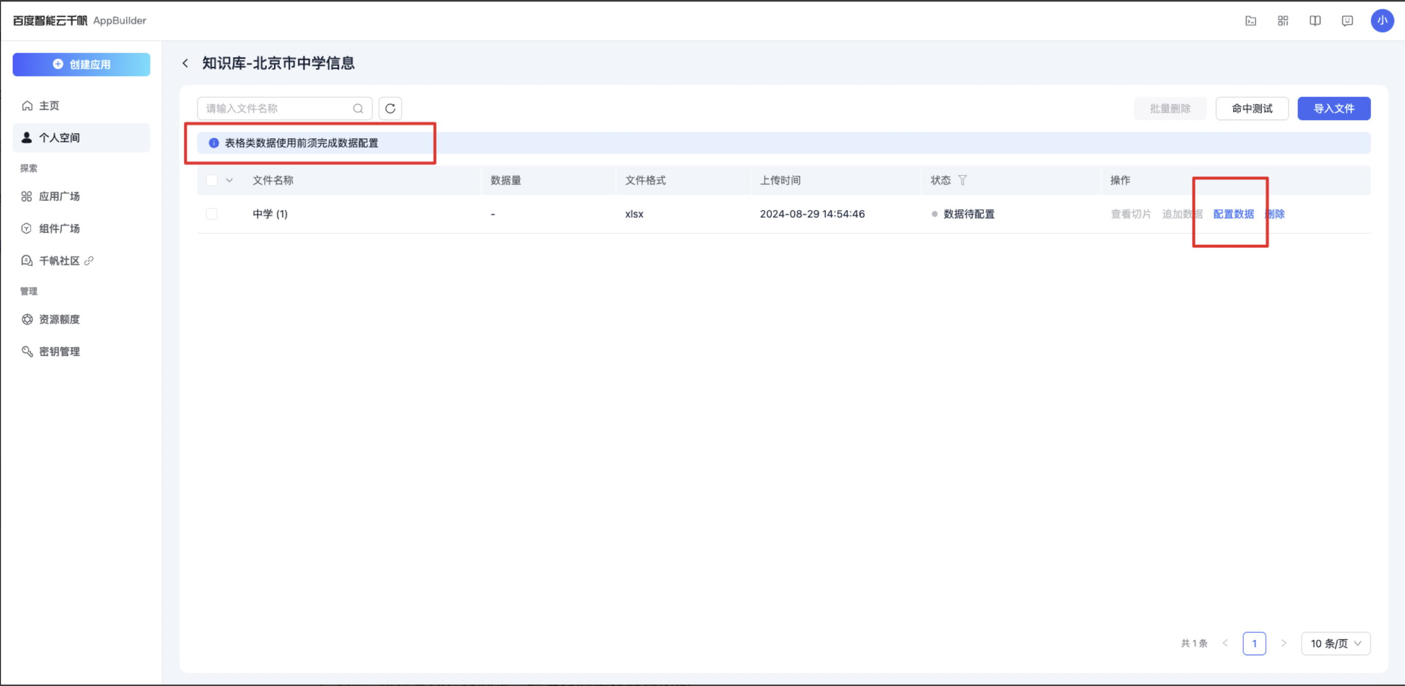This screenshot has height=686, width=1405.
Task: Open the 10 条/页 page size dropdown
Action: (1336, 643)
